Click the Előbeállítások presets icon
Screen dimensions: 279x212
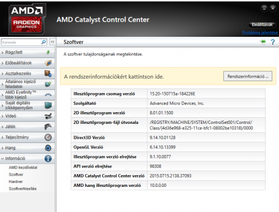(48, 63)
